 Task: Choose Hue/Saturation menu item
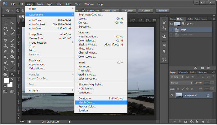(101, 37)
